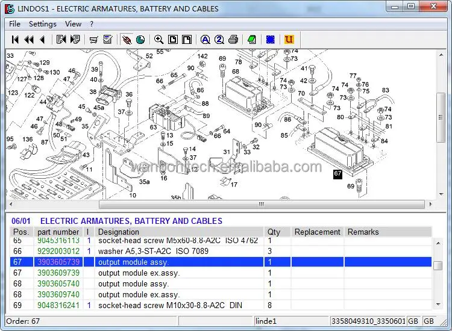Click the shopping cart order icon
Screen dimensions: 452x331
(93, 40)
